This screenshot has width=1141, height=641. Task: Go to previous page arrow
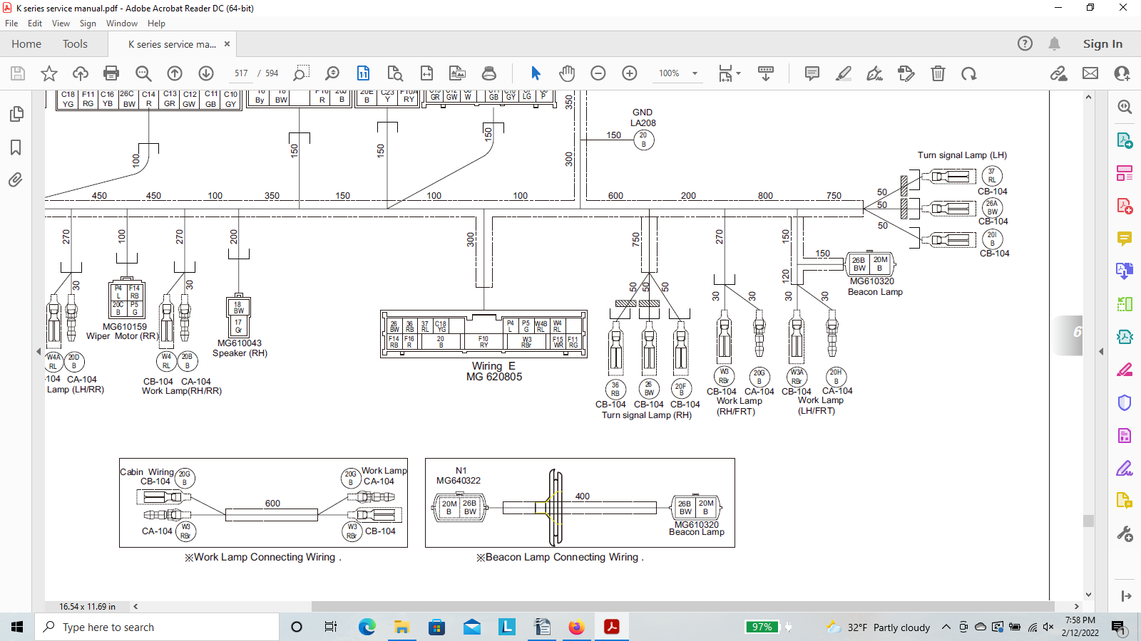tap(175, 73)
